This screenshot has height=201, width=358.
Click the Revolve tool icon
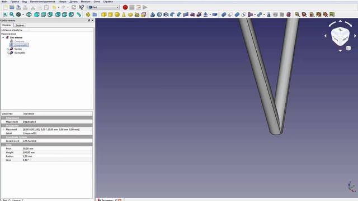pos(159,15)
